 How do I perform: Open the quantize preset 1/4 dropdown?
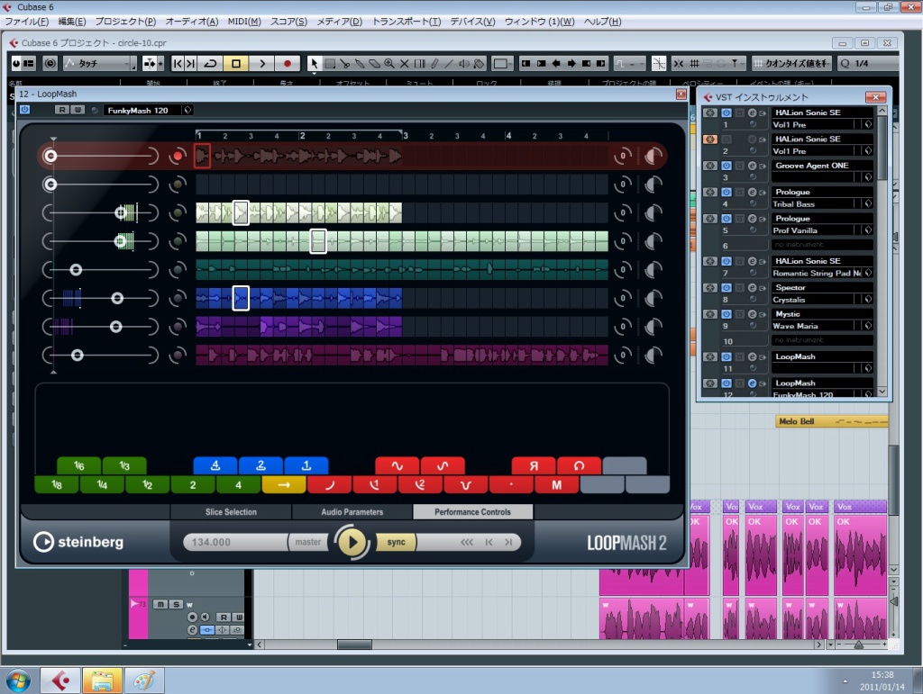point(868,64)
